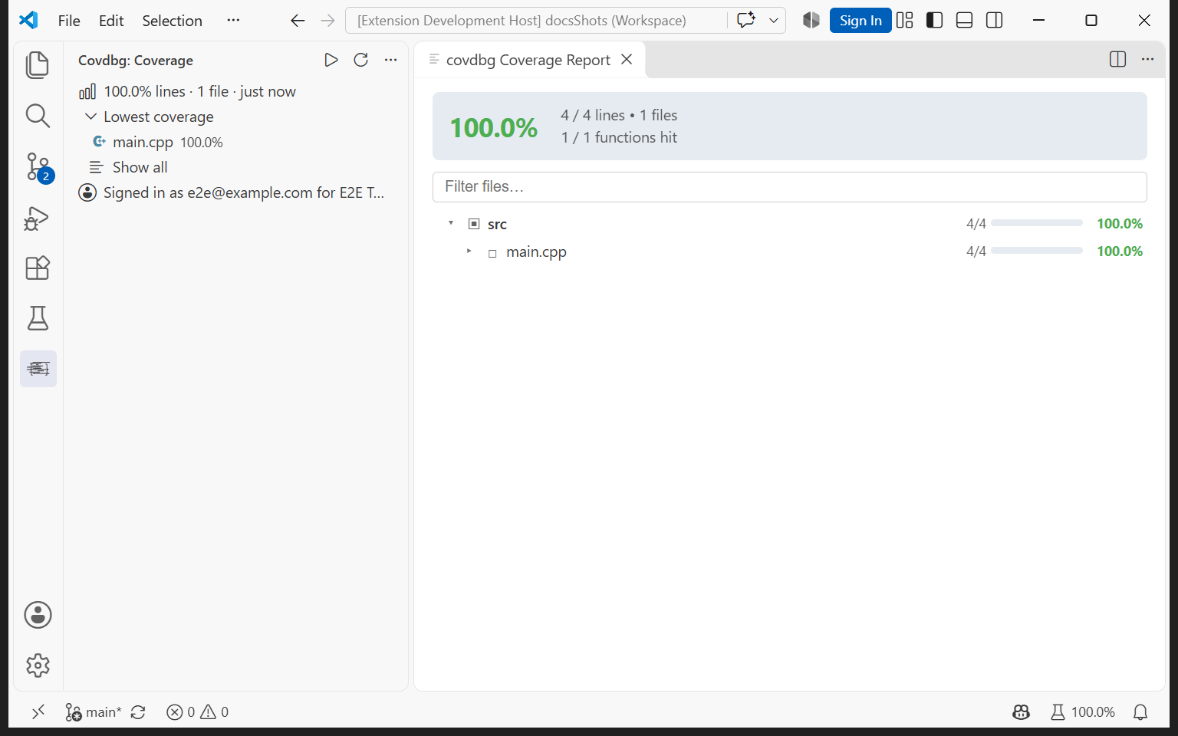
Task: Click the icon left of Sign In
Action: point(811,21)
